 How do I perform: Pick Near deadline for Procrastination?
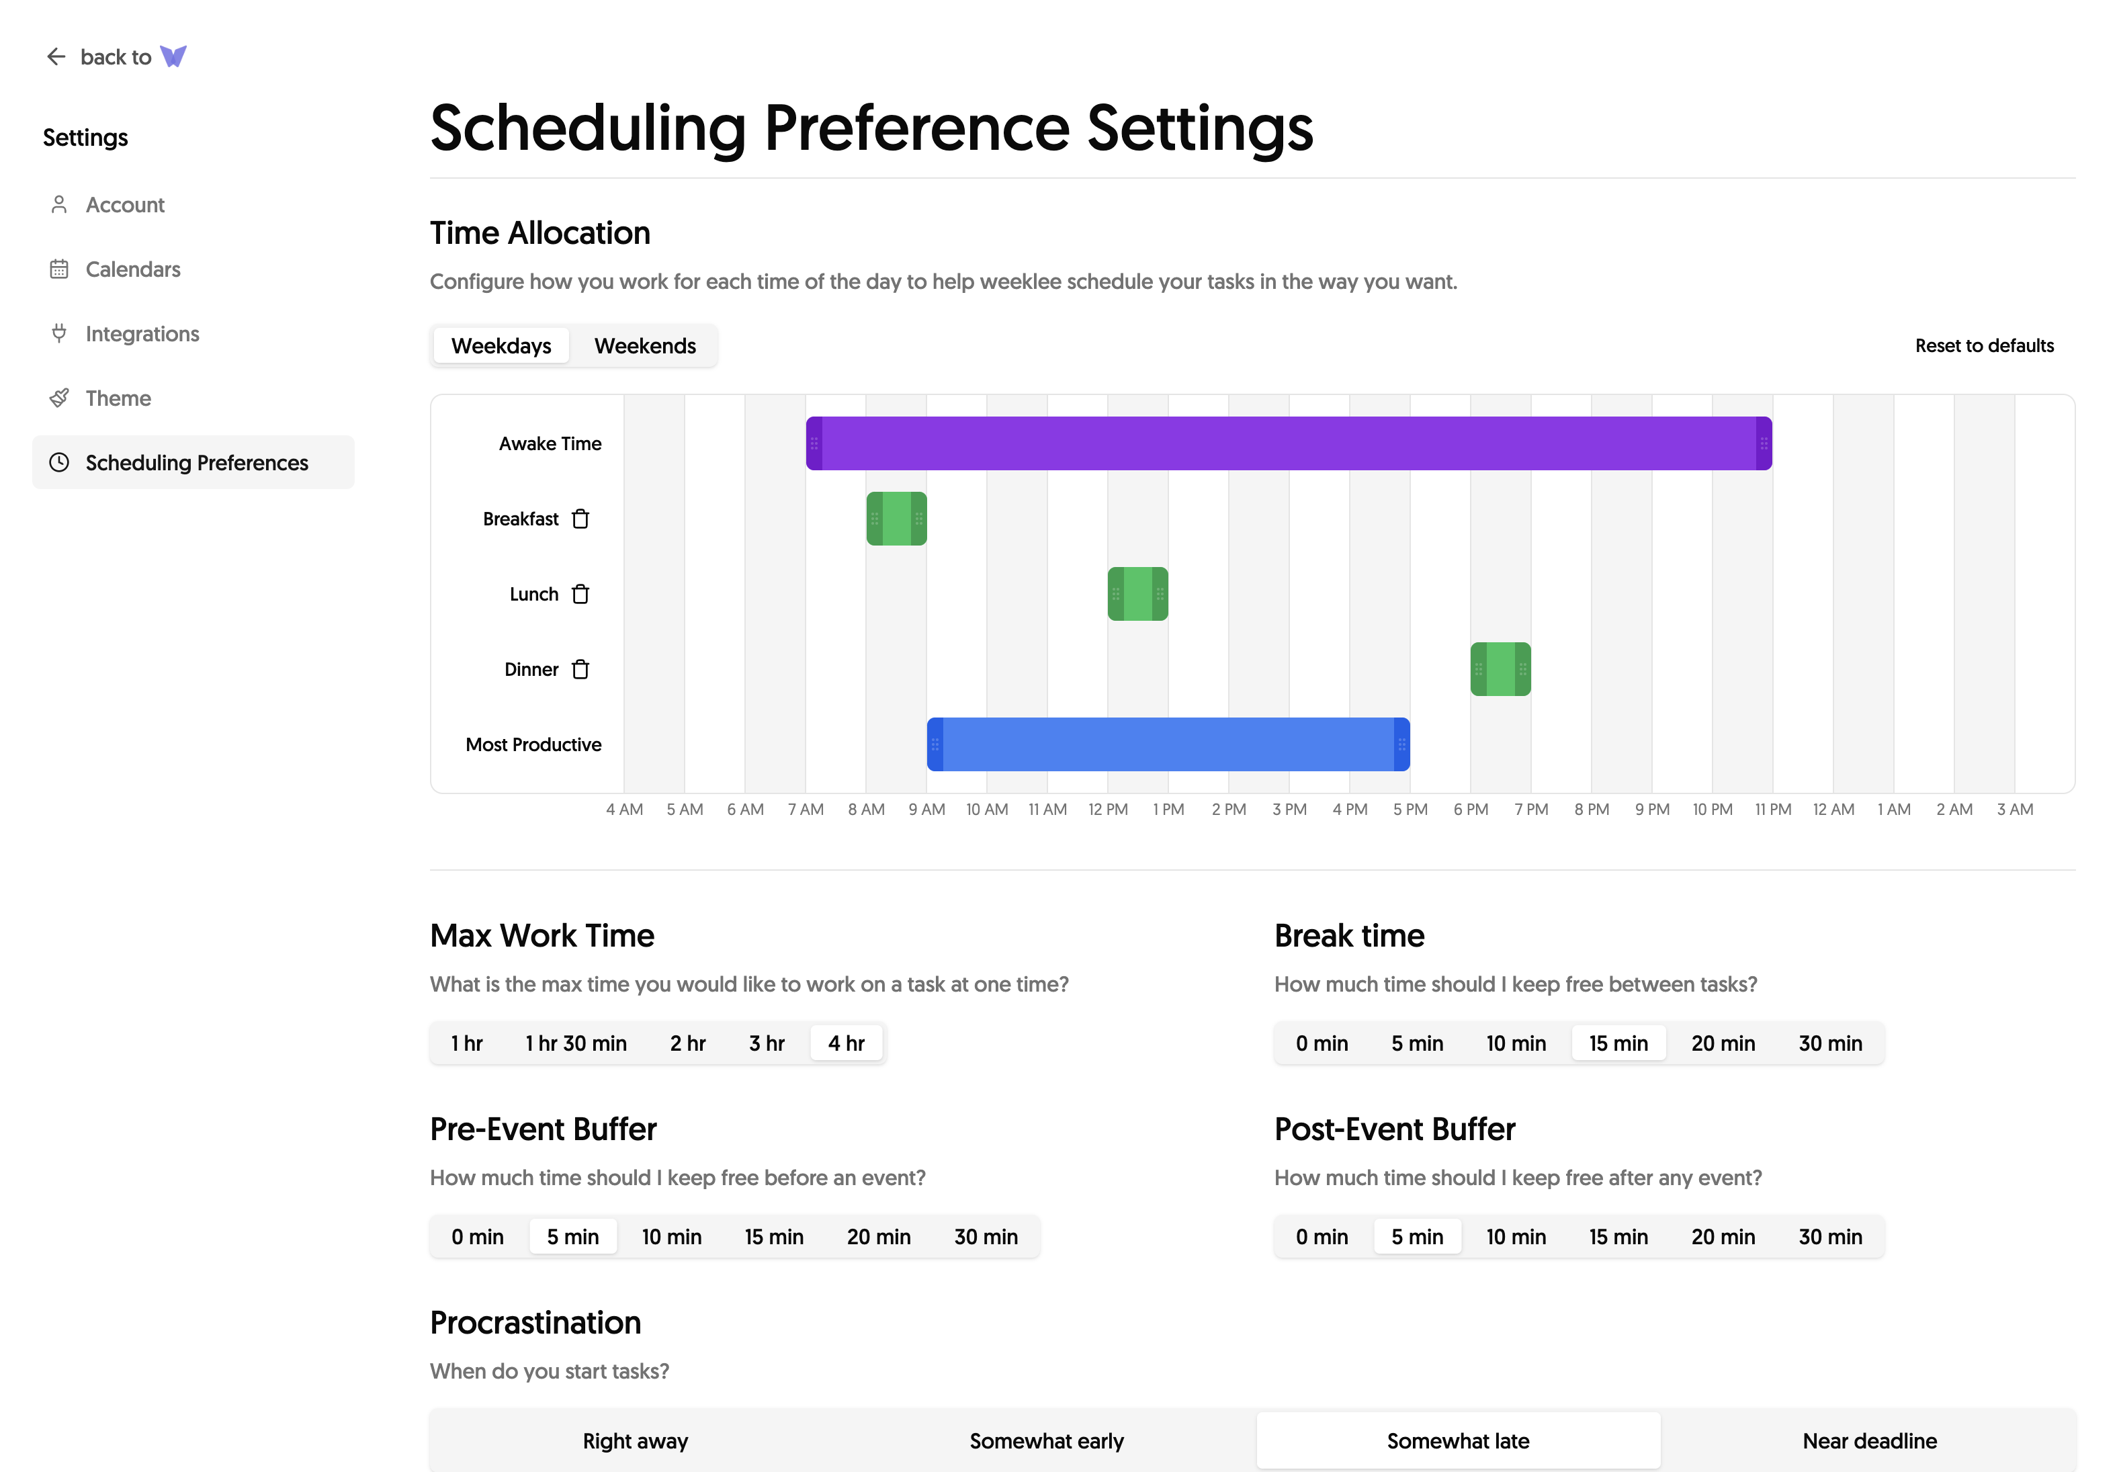(x=1869, y=1440)
